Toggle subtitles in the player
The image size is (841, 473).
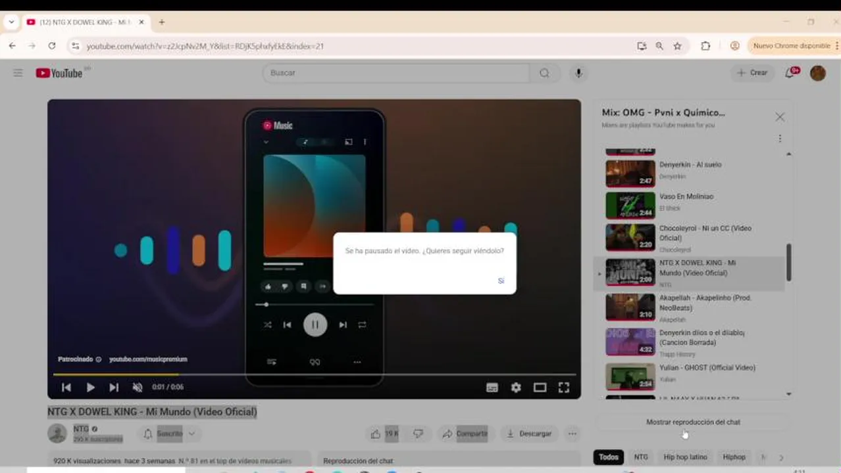492,388
